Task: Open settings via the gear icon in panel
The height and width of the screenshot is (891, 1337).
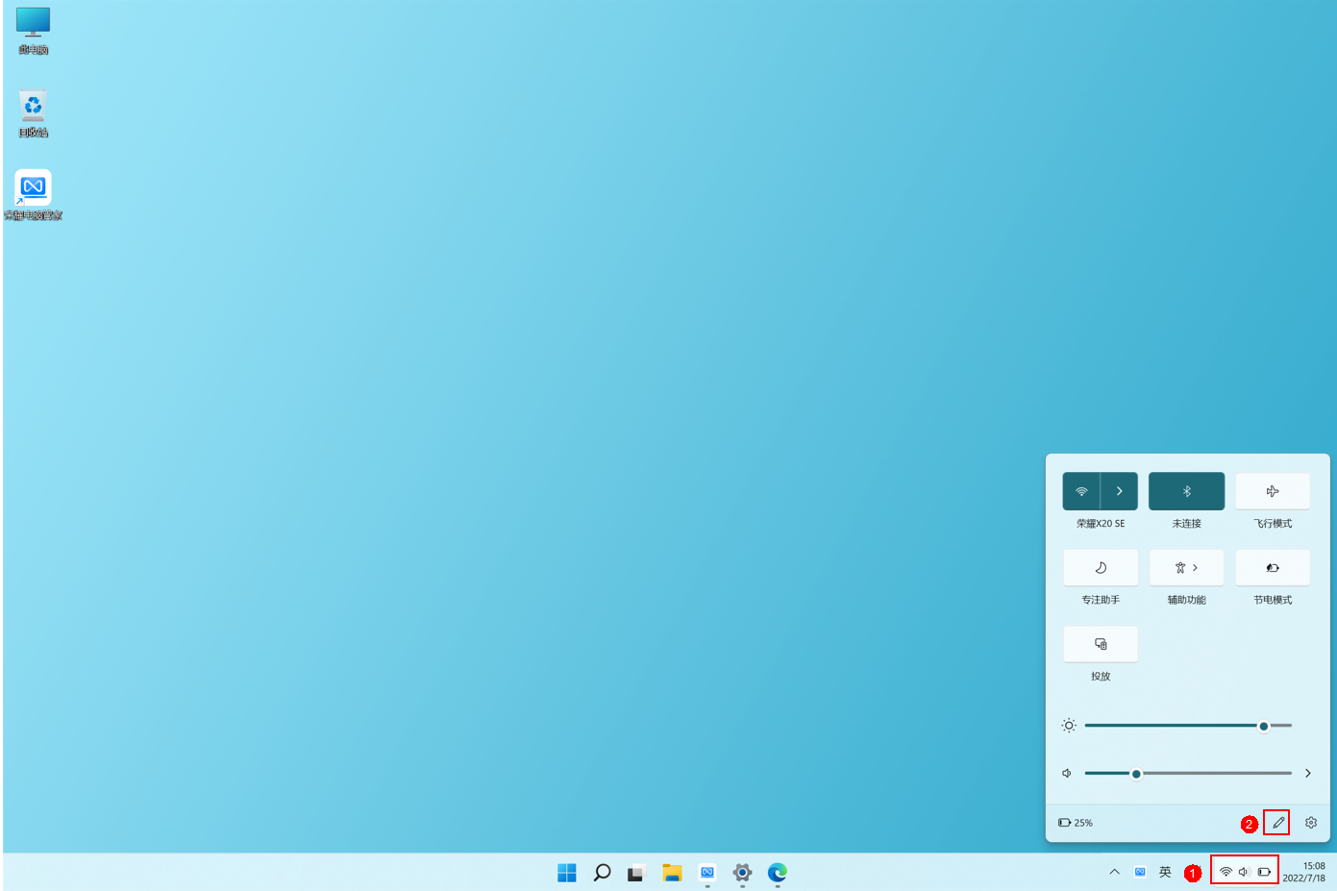Action: tap(1310, 823)
